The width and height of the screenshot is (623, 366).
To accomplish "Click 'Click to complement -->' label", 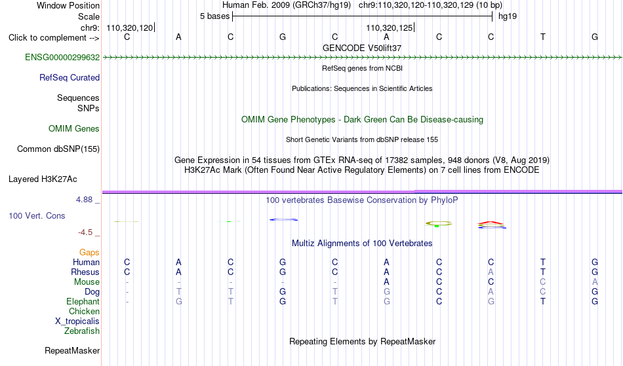I will pyautogui.click(x=54, y=38).
